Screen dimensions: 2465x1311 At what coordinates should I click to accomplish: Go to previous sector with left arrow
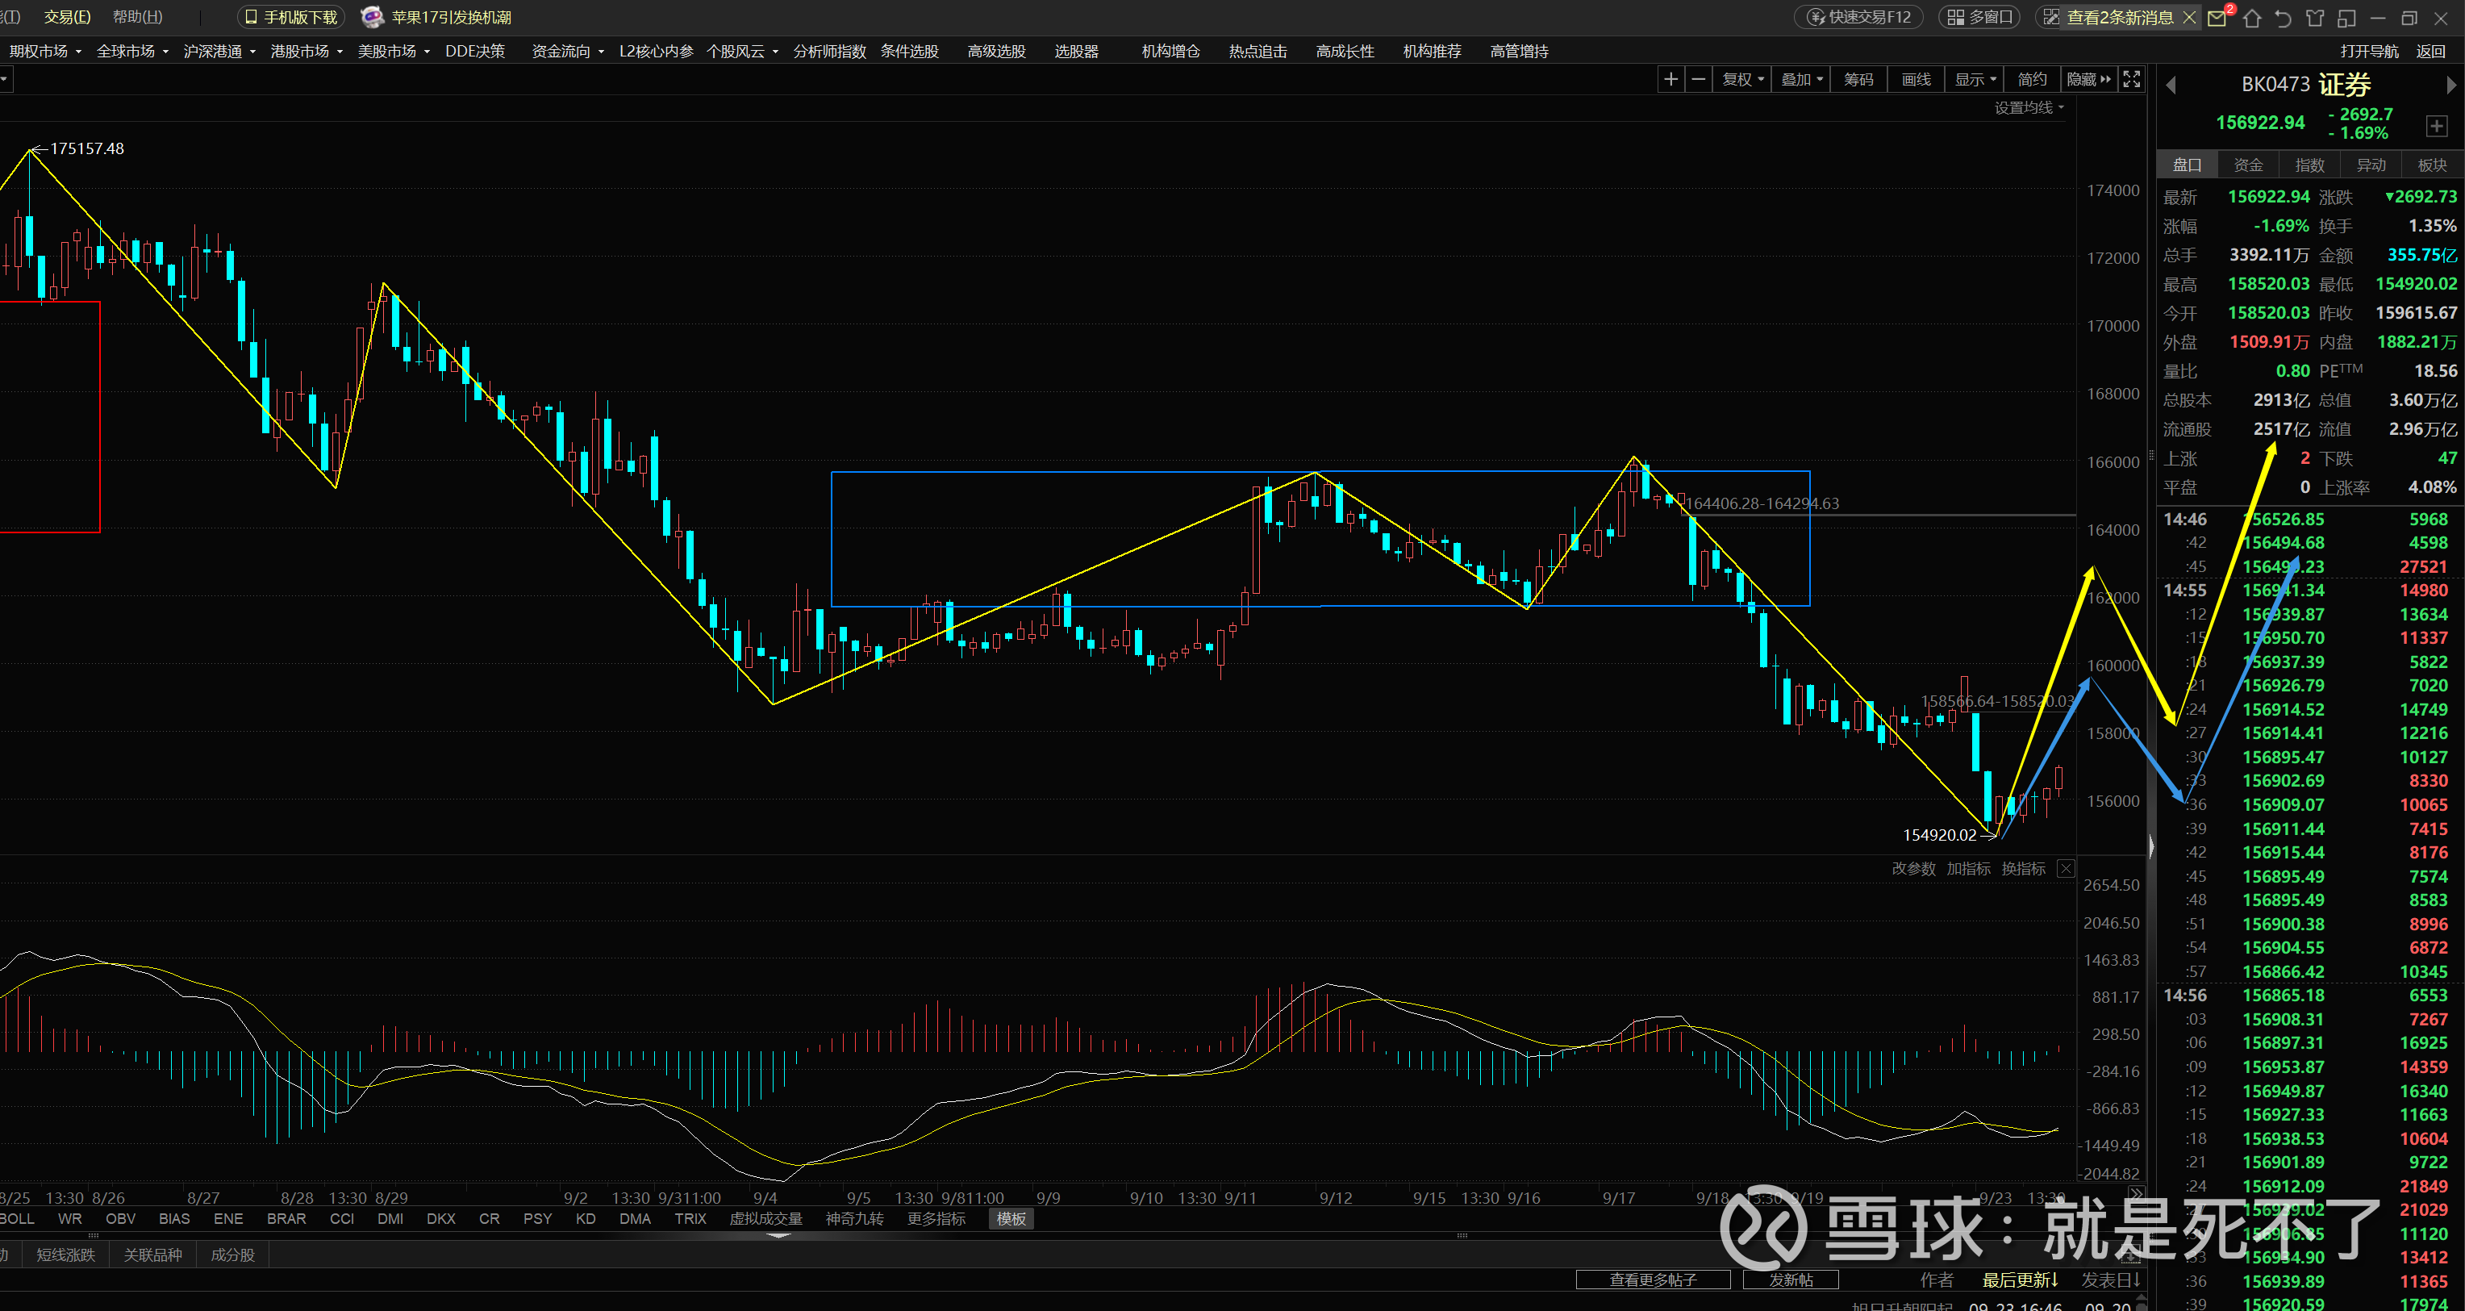2171,86
